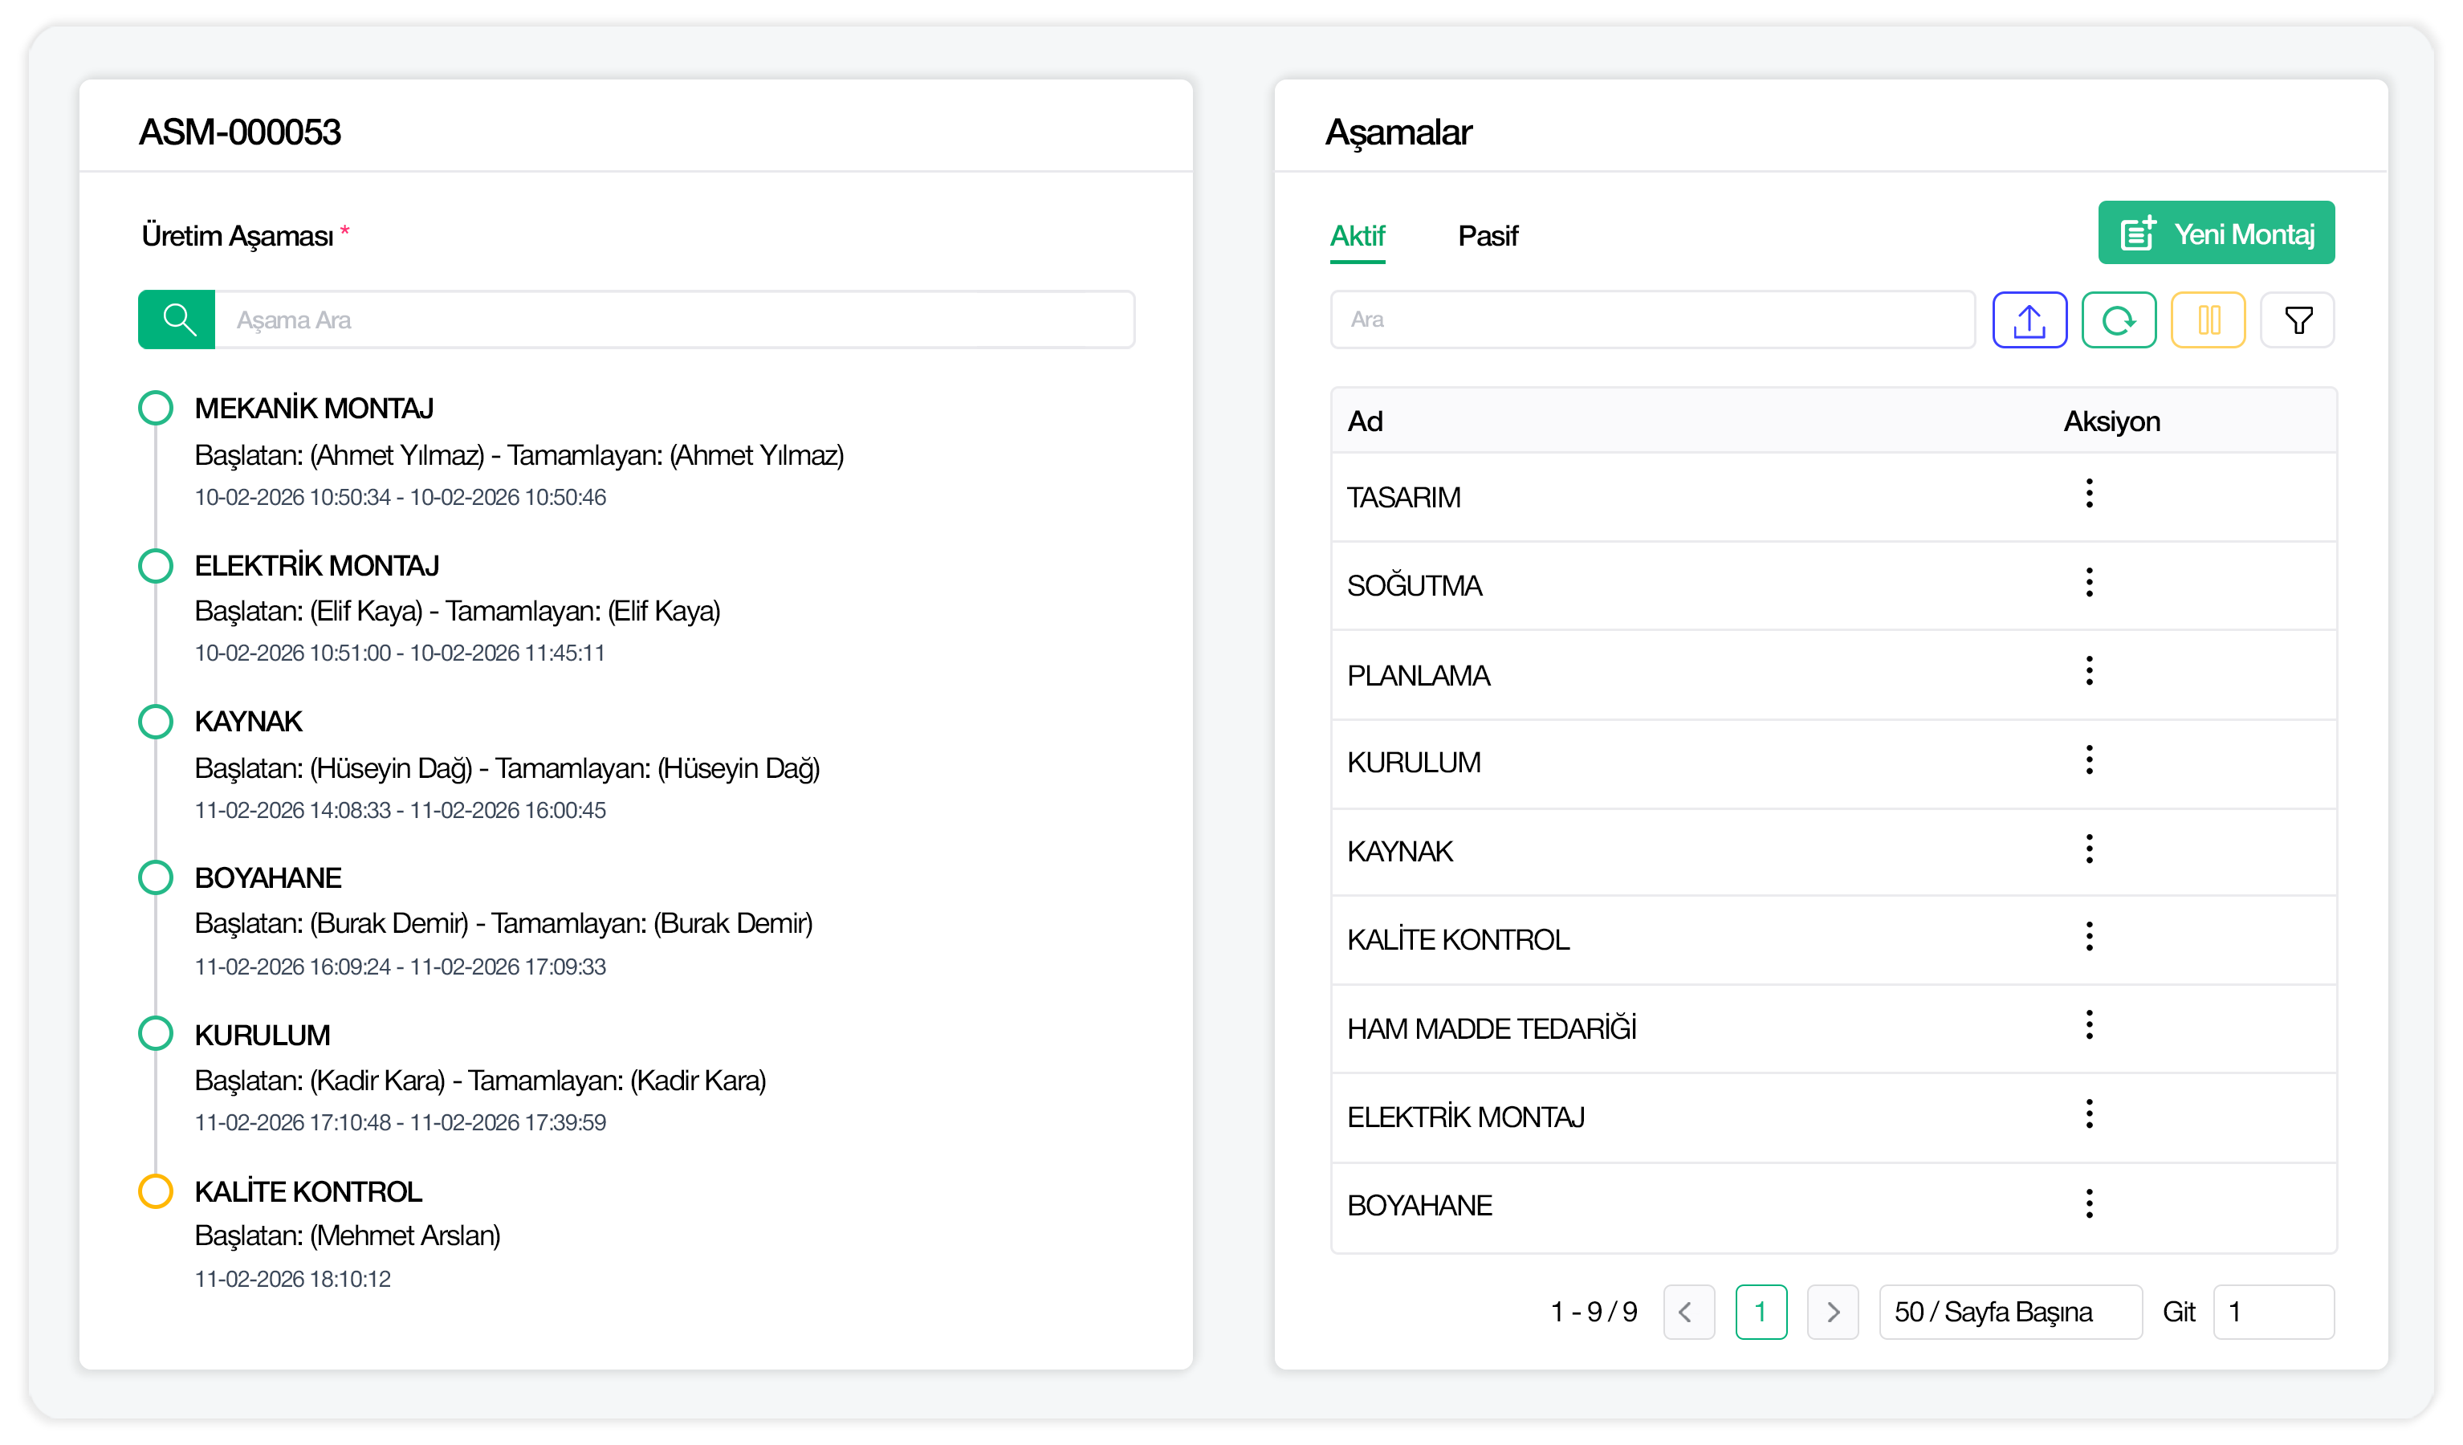Open three-dot menu for KALİTE KONTROL row
Image resolution: width=2463 pixels, height=1445 pixels.
2089,937
